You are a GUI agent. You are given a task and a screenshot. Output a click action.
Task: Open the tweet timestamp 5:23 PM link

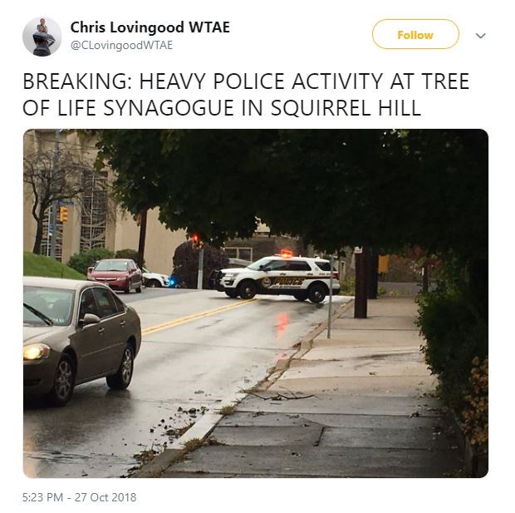point(79,497)
